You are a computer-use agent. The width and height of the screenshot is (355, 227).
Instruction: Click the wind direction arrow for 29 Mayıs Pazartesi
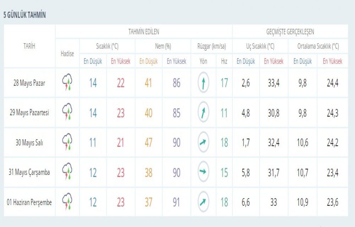pyautogui.click(x=203, y=113)
